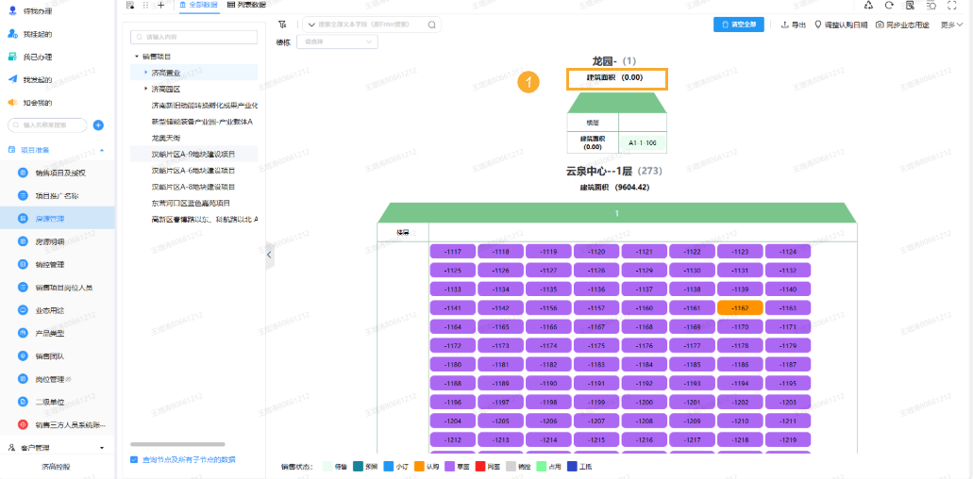
Task: Focus the 请输入内容 tree search field
Action: [194, 37]
